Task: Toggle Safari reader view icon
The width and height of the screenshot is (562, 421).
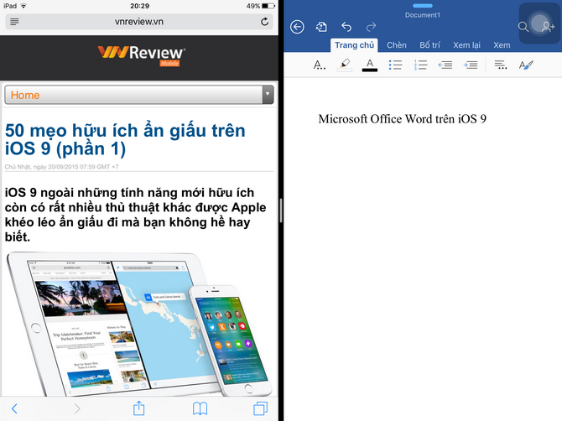Action: click(14, 21)
